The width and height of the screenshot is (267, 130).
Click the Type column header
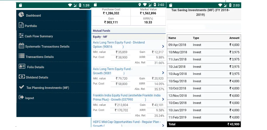[196, 38]
